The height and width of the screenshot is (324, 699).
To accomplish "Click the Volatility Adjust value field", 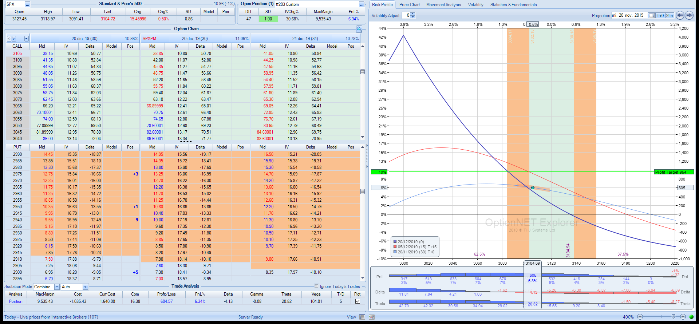I will click(x=406, y=15).
